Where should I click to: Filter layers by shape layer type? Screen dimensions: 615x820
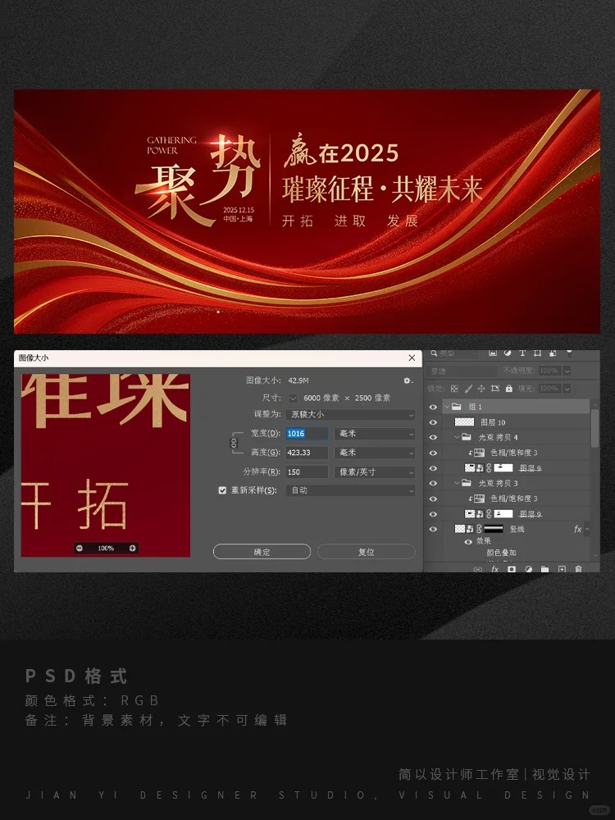click(537, 353)
